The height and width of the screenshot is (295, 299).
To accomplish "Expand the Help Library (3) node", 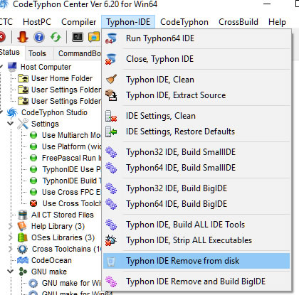I will pyautogui.click(x=11, y=226).
